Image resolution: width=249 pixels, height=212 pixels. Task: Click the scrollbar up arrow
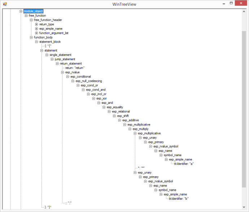[244, 12]
